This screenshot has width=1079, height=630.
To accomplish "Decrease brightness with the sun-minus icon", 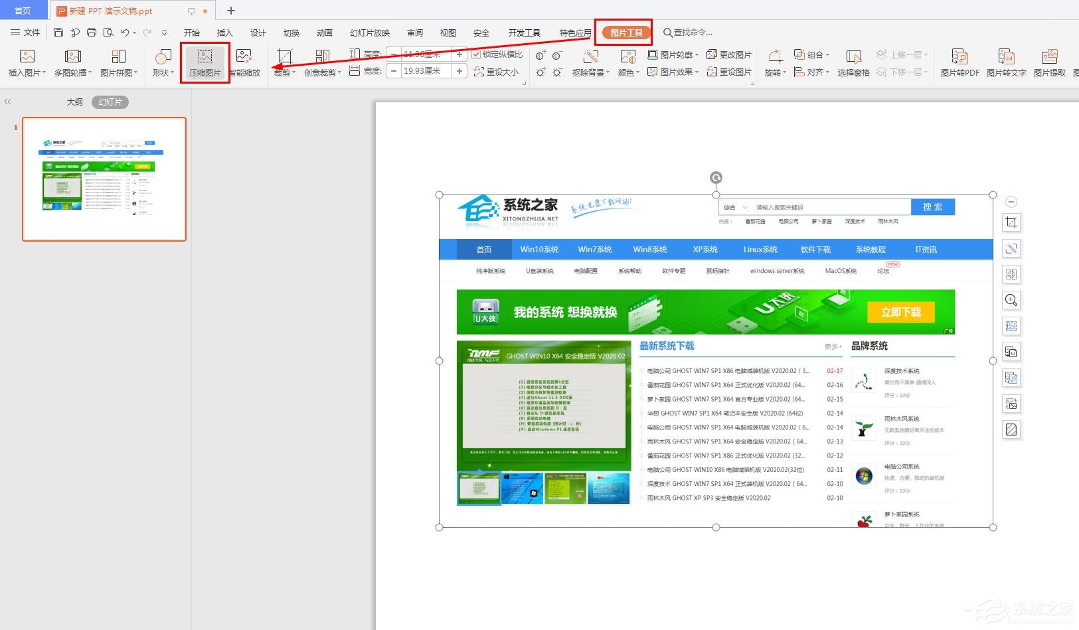I will (x=557, y=72).
